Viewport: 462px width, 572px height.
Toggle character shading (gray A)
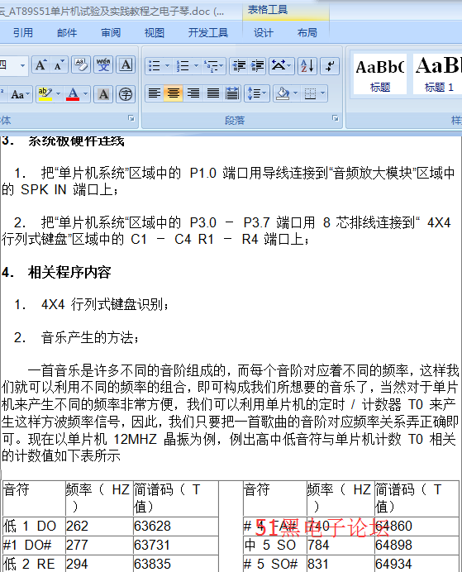coord(103,94)
